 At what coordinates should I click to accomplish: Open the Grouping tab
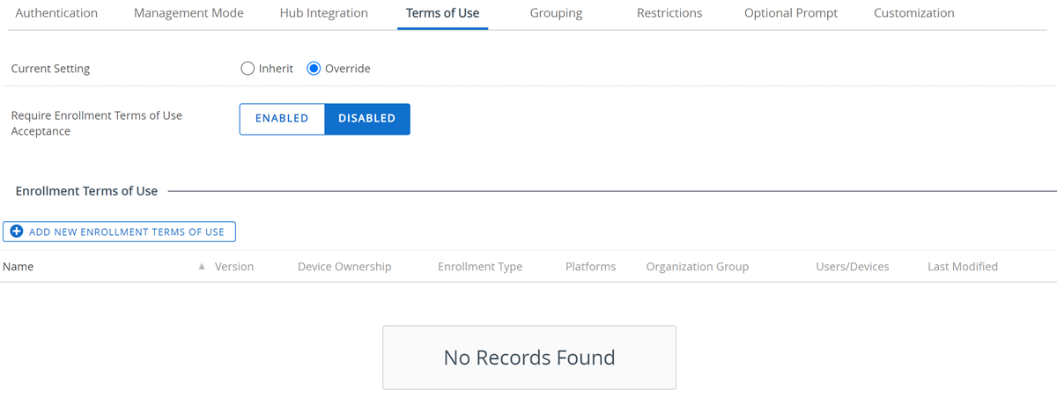[x=556, y=13]
